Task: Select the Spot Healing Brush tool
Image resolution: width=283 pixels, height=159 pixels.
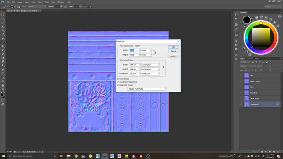Action: [3, 38]
